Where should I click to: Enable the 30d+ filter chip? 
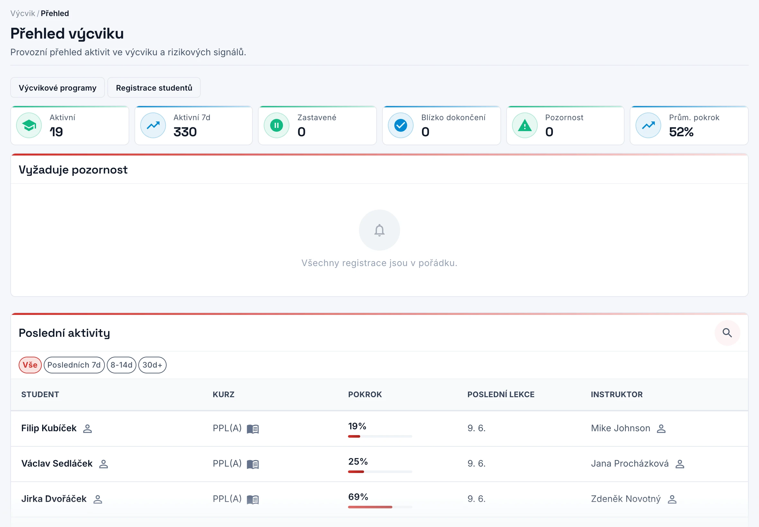click(x=152, y=365)
